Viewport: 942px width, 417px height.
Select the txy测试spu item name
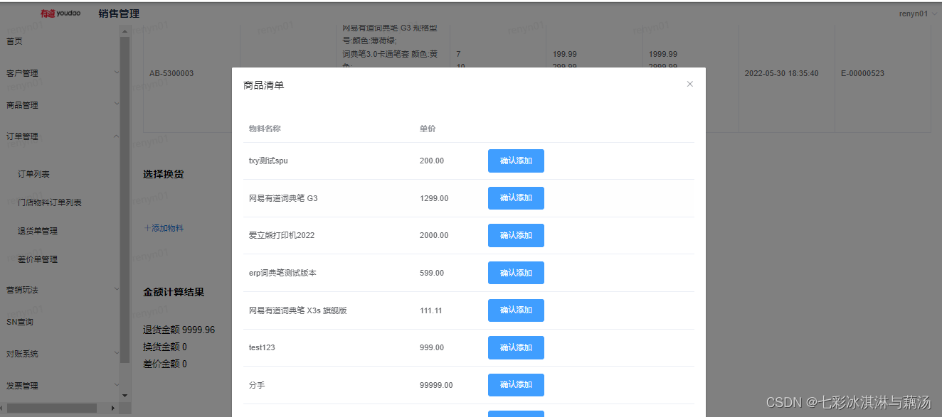click(268, 161)
